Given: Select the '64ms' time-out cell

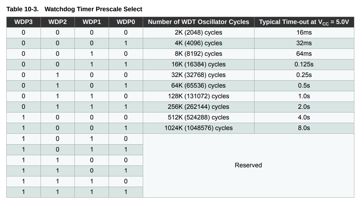Looking at the screenshot, I should pos(304,54).
